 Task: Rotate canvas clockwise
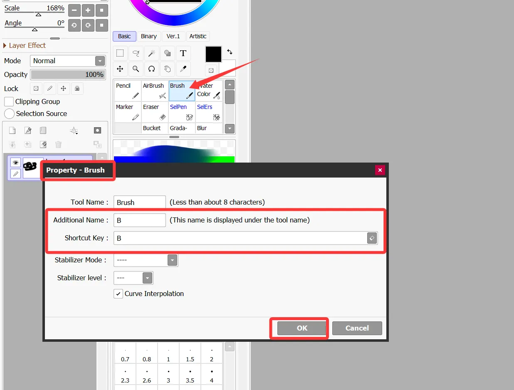88,25
